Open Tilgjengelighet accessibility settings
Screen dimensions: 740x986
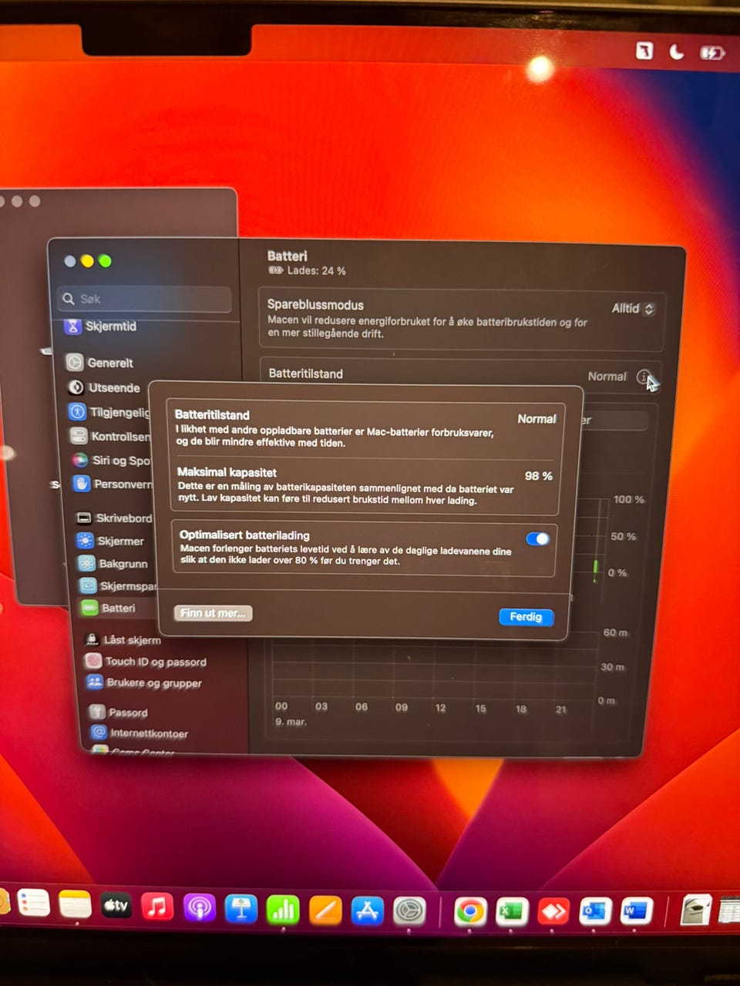(109, 412)
